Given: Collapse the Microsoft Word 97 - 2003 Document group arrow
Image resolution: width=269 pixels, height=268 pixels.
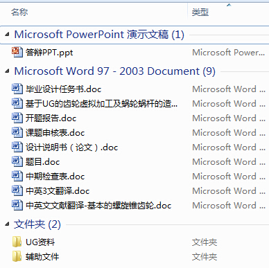Looking at the screenshot, I should [8, 71].
